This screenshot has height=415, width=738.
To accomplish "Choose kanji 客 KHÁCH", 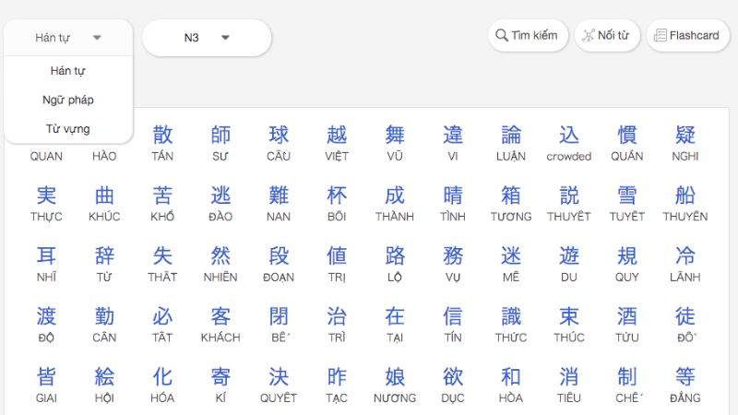I will [220, 325].
